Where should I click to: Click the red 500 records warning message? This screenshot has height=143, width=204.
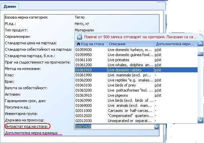140,37
